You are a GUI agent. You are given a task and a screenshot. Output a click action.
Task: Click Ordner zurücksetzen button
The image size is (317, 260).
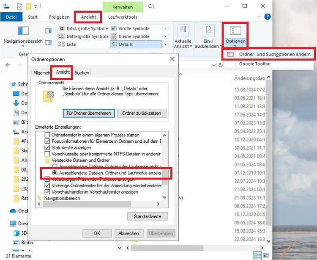click(x=142, y=113)
